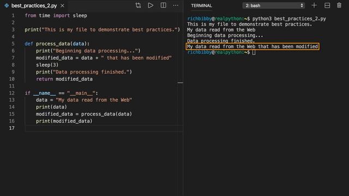This screenshot has width=349, height=196.
Task: Click 'from time import sleep' code line
Action: [56, 16]
